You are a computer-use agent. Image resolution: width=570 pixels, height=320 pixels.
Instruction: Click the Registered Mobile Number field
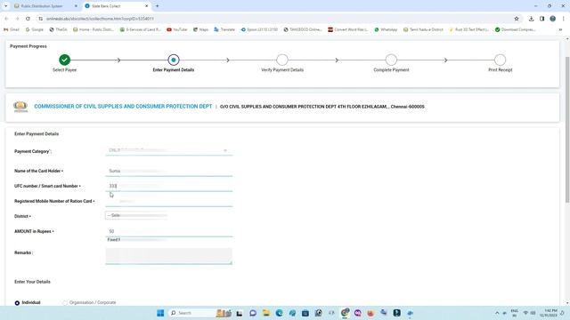pos(168,202)
